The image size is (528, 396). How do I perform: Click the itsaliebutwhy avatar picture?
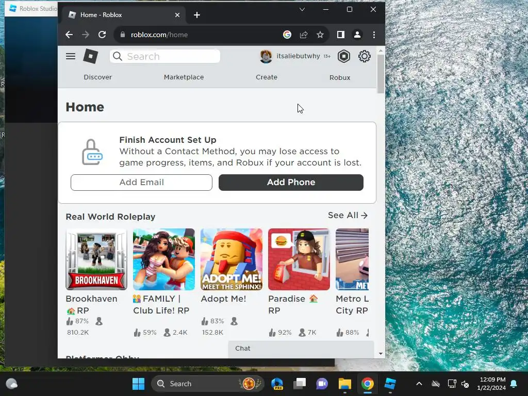click(x=266, y=56)
